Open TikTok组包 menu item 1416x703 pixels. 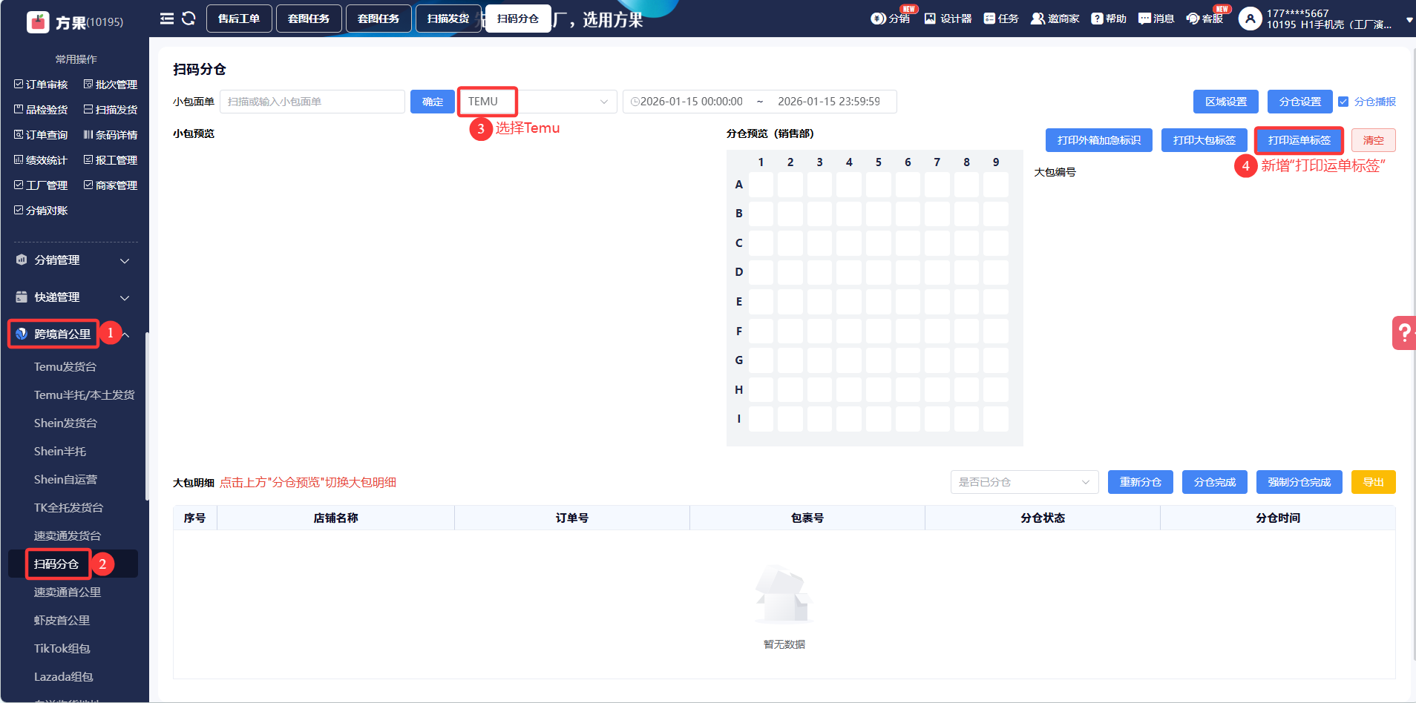[62, 649]
